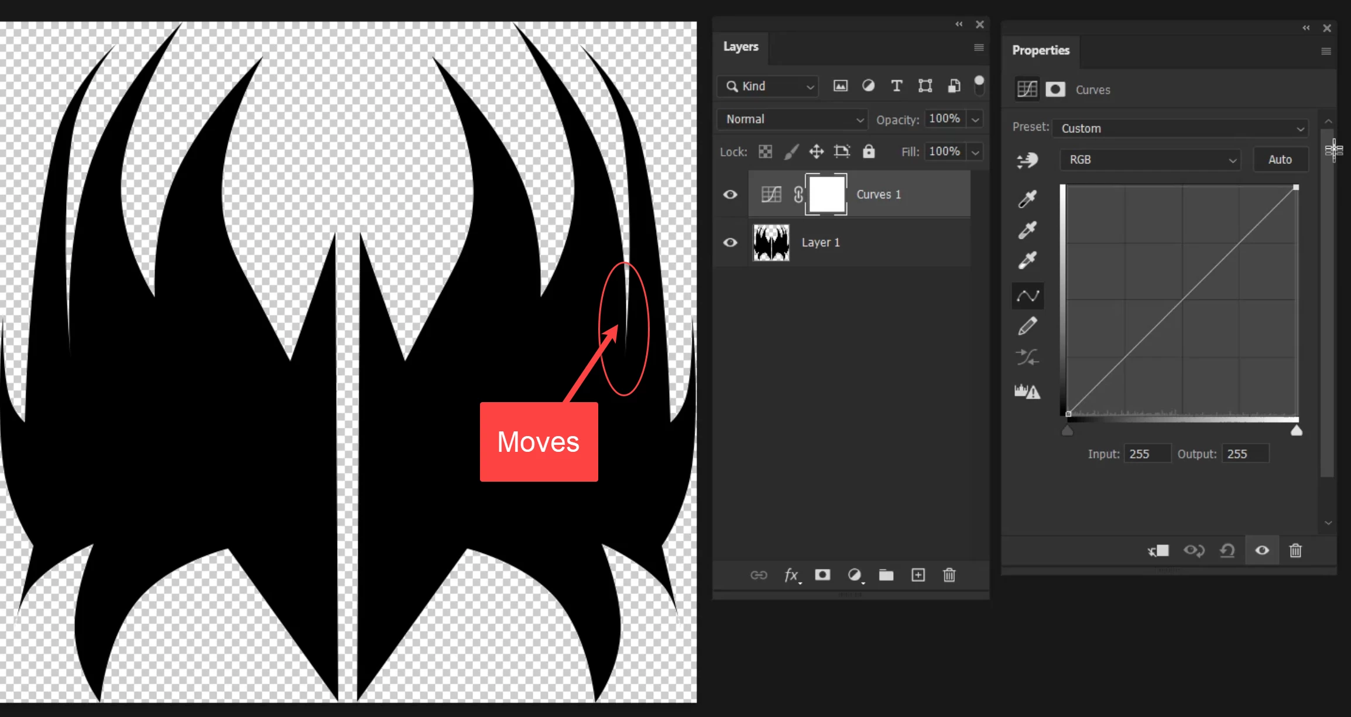
Task: Open the Normal blend mode dropdown
Action: tap(793, 119)
